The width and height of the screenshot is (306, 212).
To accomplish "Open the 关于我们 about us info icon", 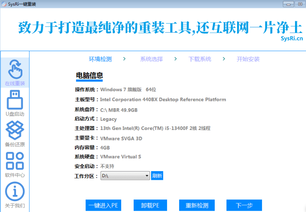I will 15,194.
